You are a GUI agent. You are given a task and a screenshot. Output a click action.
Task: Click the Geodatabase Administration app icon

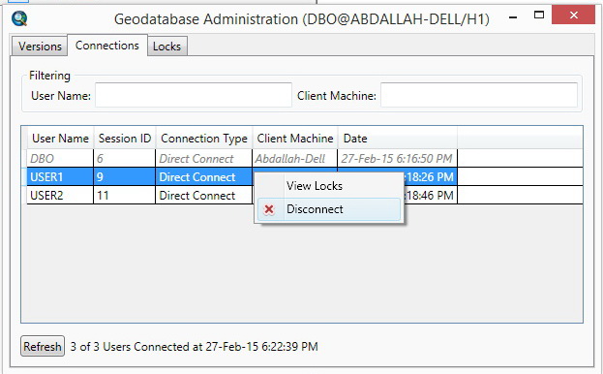click(x=19, y=18)
